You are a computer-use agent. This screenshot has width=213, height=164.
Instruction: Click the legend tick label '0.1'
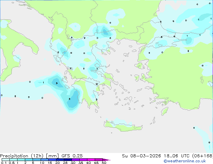pos(4,163)
